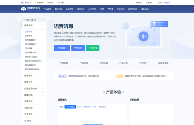
Task: Expand the 自然语言处理 sidebar section
Action: (34, 89)
